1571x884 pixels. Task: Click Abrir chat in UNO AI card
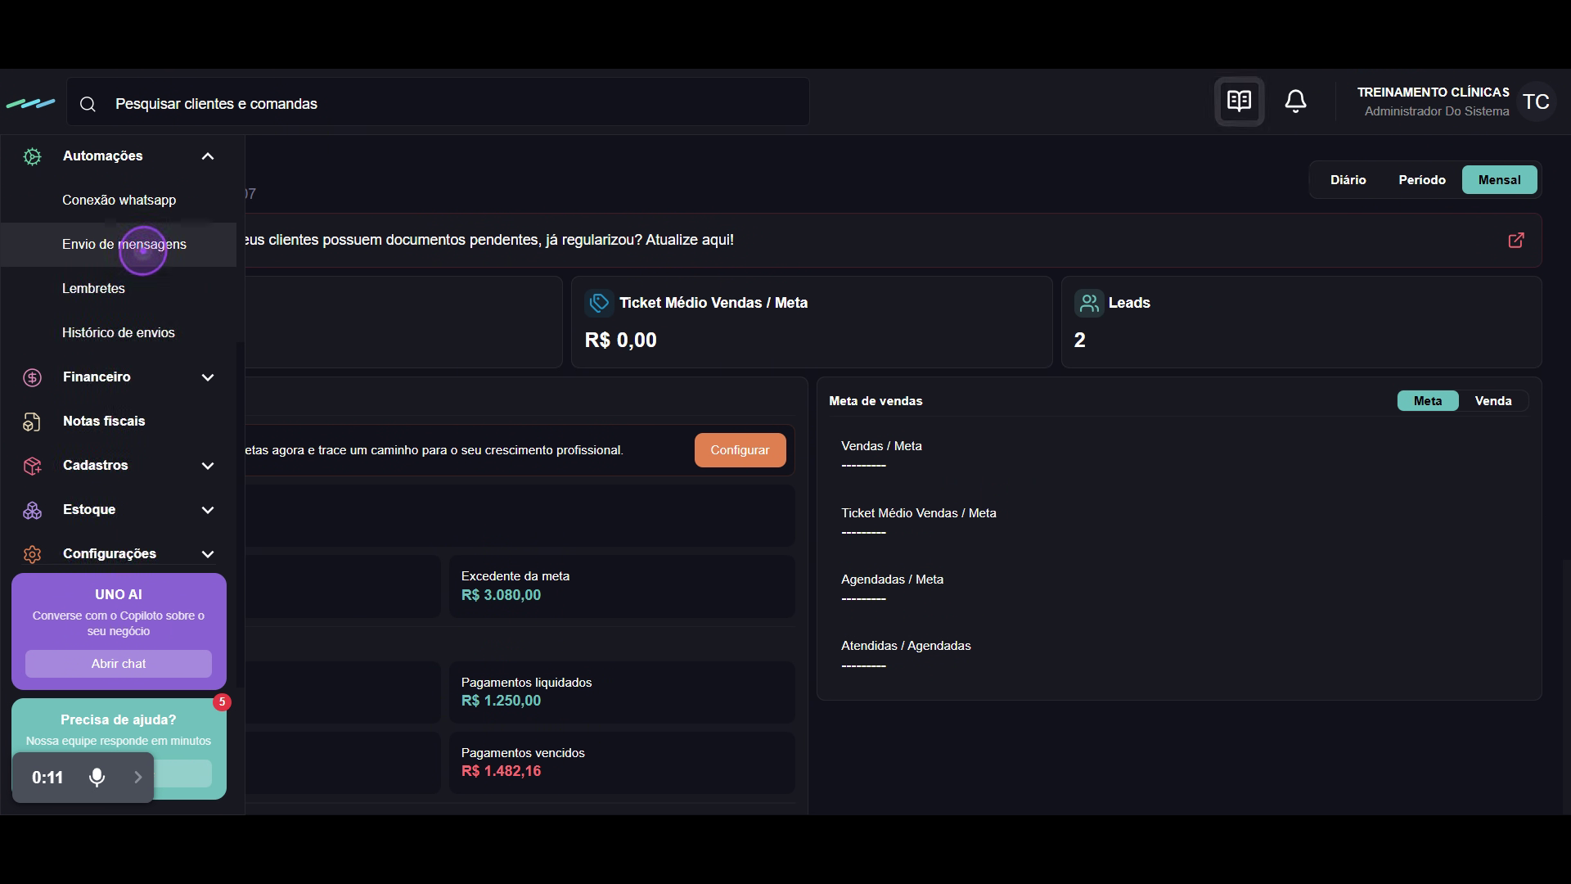pyautogui.click(x=119, y=664)
